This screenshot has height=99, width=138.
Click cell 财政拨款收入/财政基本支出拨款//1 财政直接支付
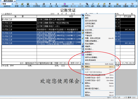[59, 30]
